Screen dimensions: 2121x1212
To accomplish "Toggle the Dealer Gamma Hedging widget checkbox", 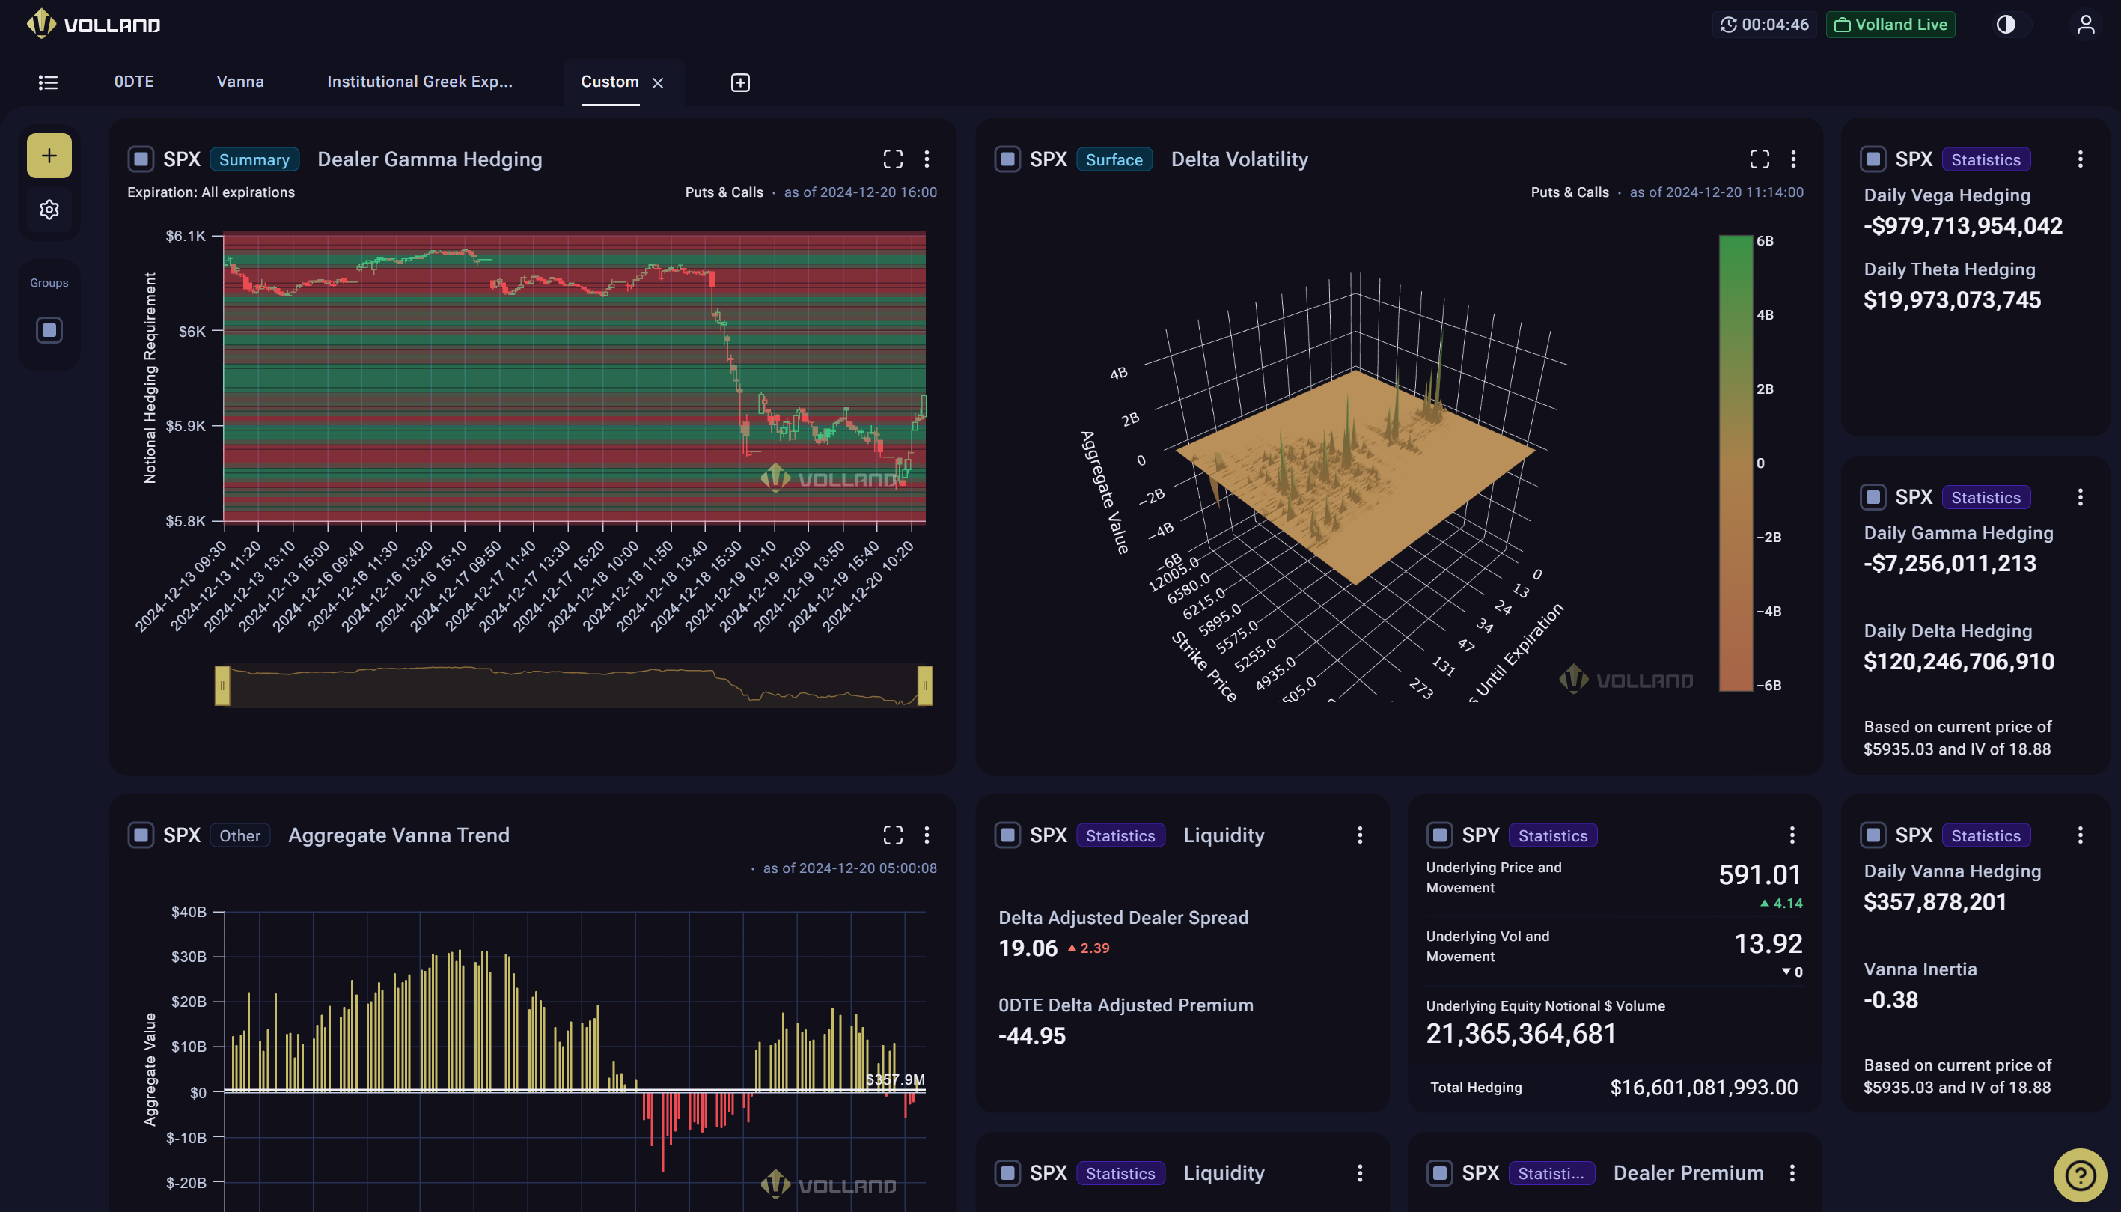I will click(x=141, y=159).
